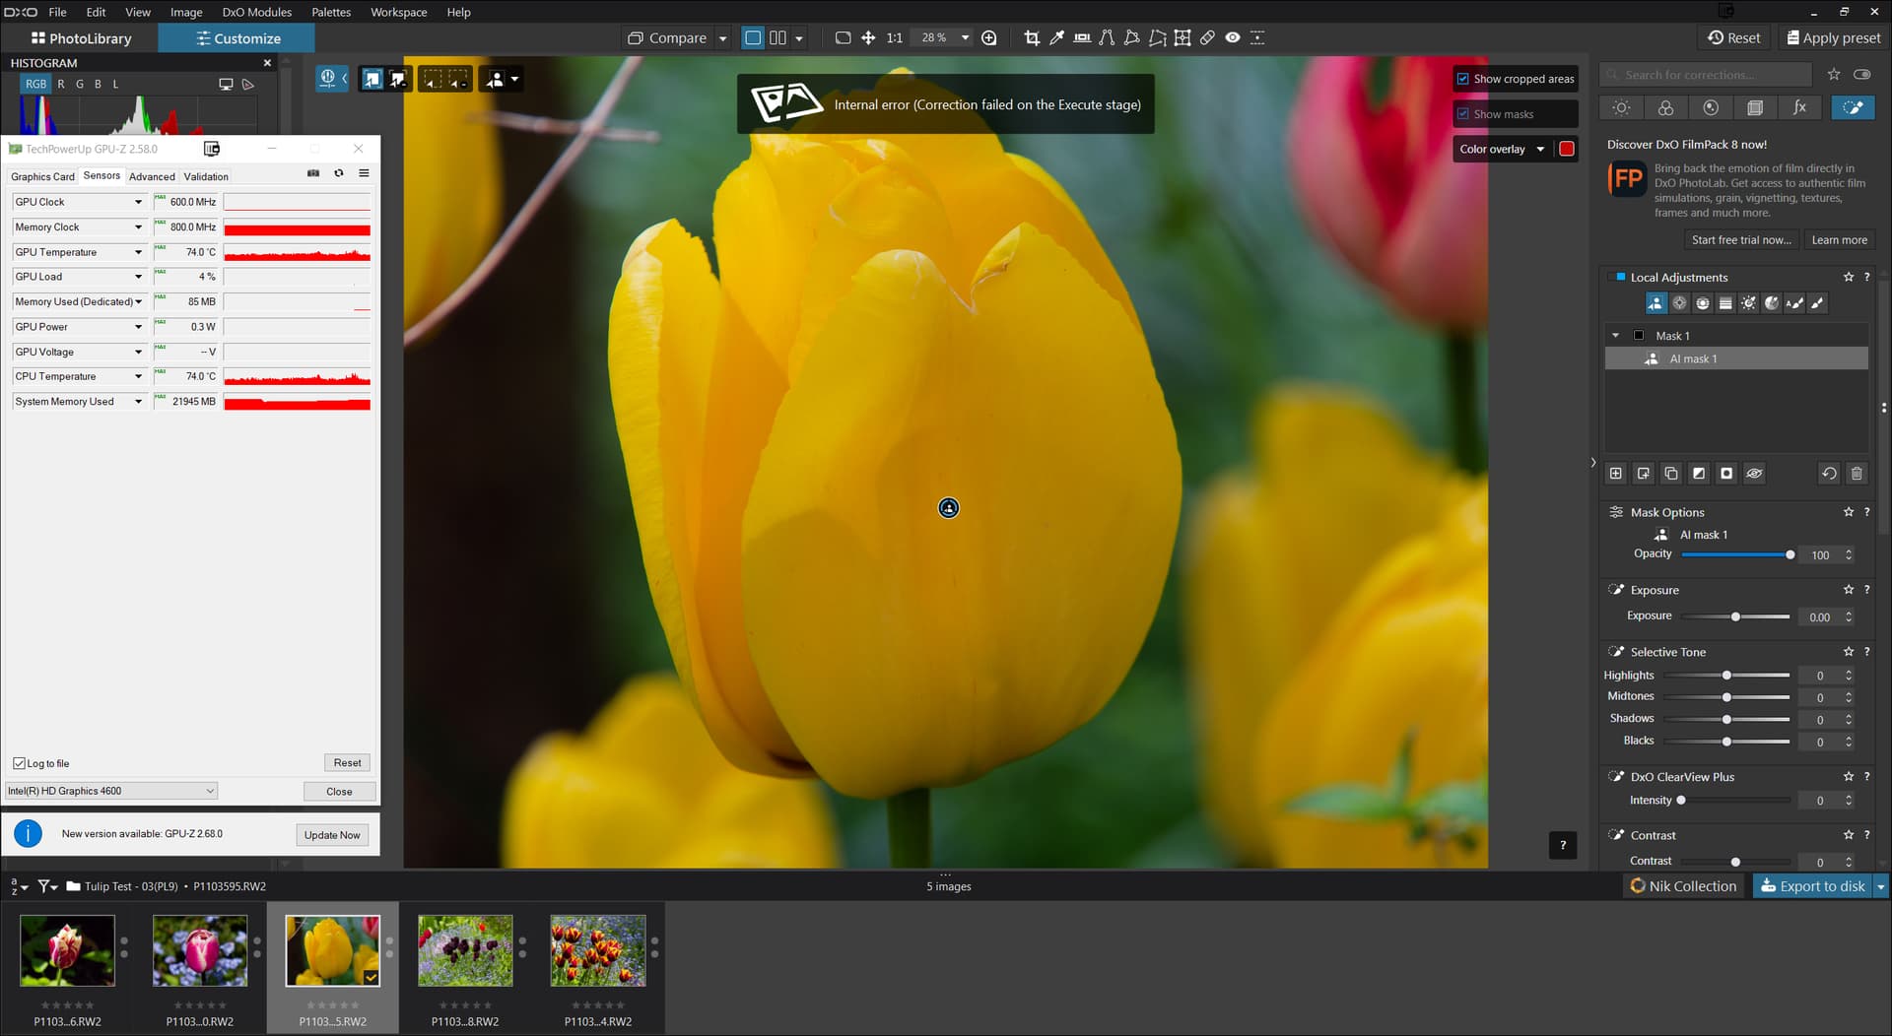Click the mask Opacity slider handle
1892x1036 pixels.
pos(1791,555)
